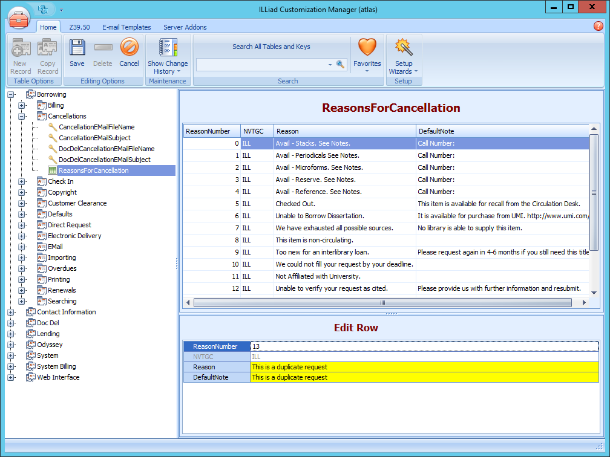This screenshot has width=610, height=457.
Task: Click the Electronic Delivery node icon
Action: (41, 236)
